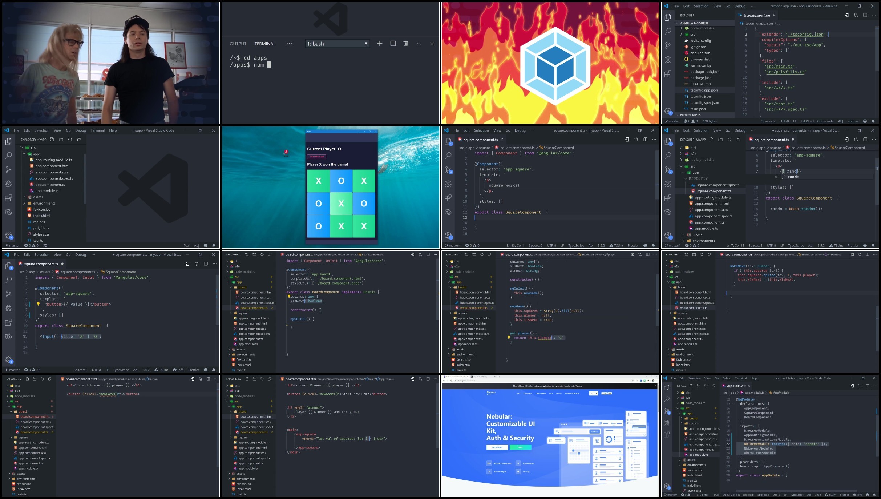Click the Angular desktop icon beside the game window
The width and height of the screenshot is (881, 499).
pyautogui.click(x=286, y=153)
